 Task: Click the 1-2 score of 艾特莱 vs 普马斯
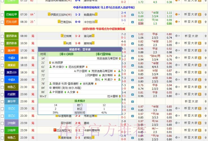(78, 36)
